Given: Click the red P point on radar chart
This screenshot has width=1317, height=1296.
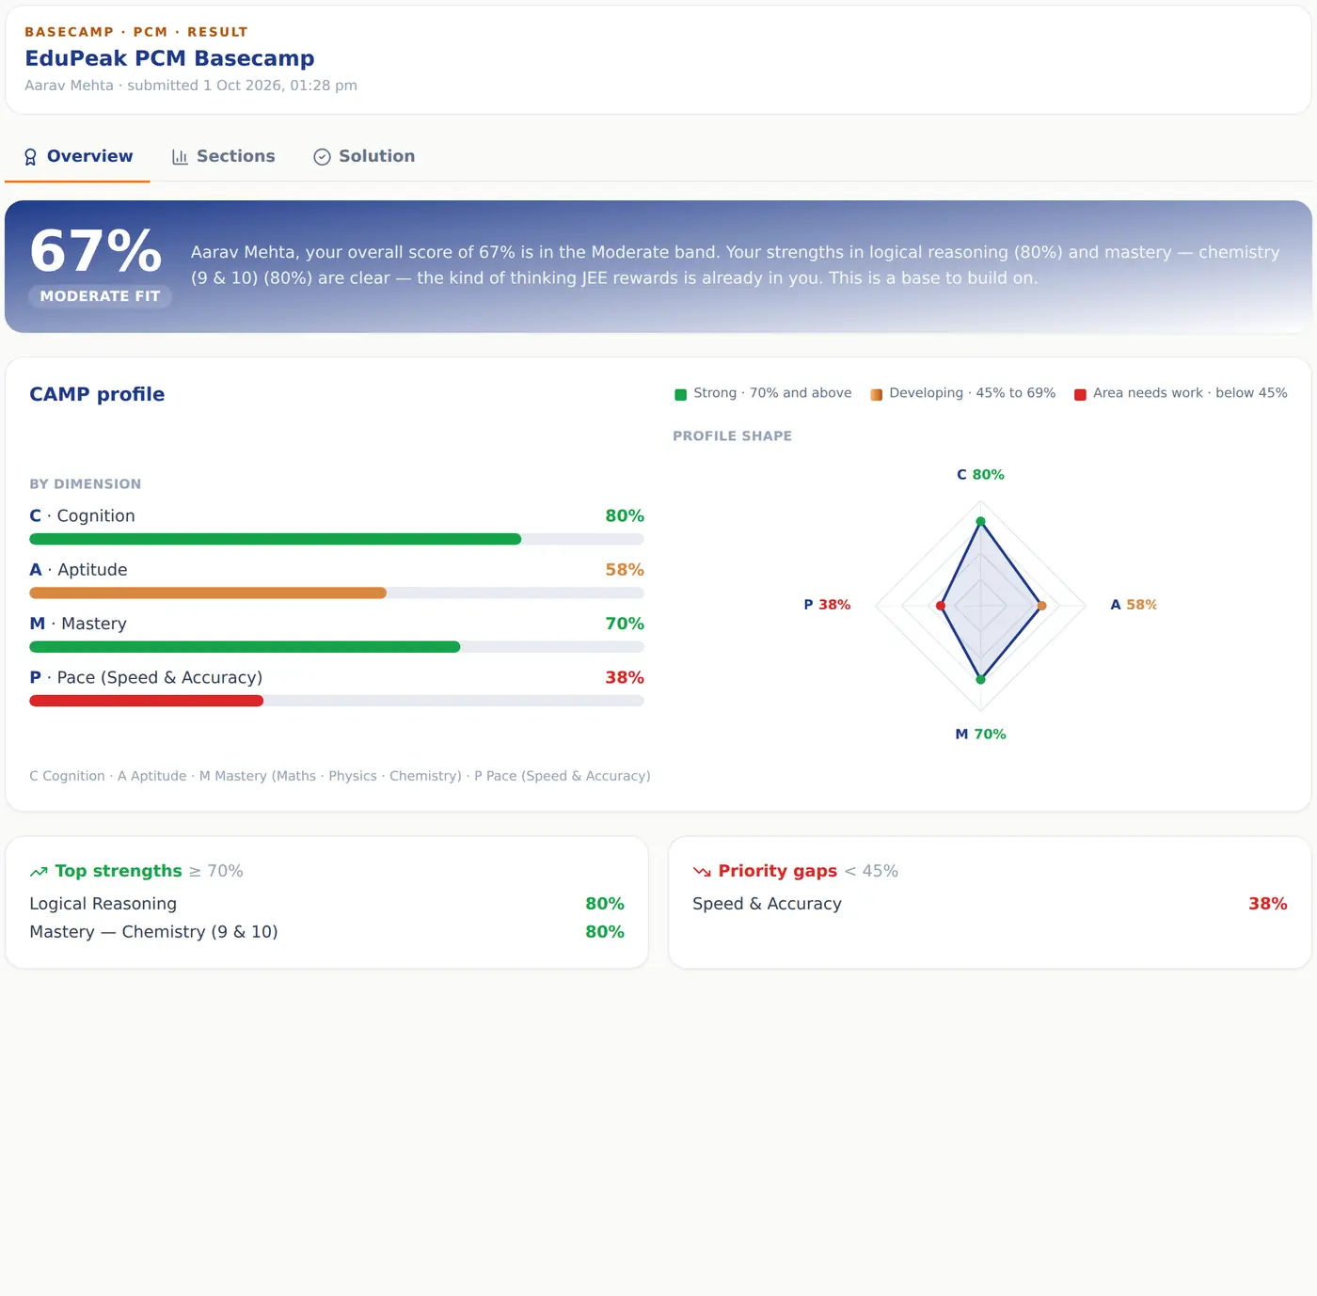Looking at the screenshot, I should click(x=941, y=606).
